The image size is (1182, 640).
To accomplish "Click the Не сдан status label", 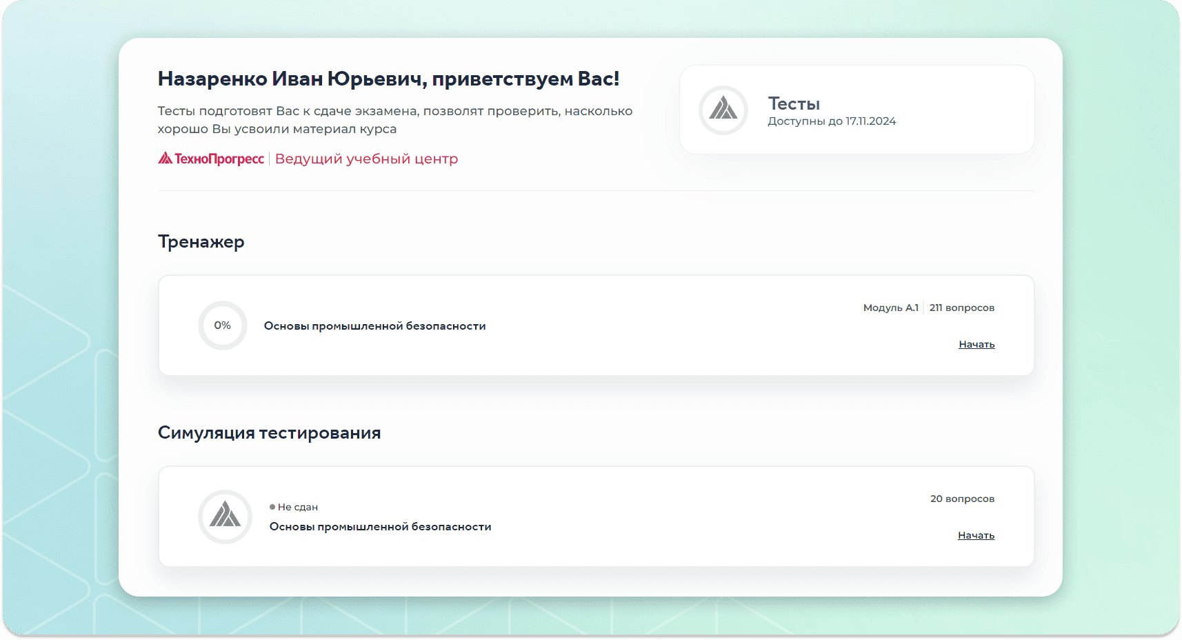I will click(x=297, y=507).
